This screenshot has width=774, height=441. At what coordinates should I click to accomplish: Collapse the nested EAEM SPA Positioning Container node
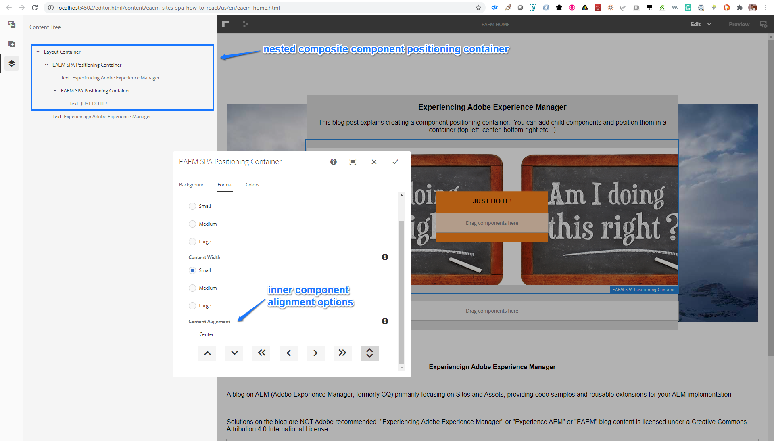pyautogui.click(x=55, y=90)
